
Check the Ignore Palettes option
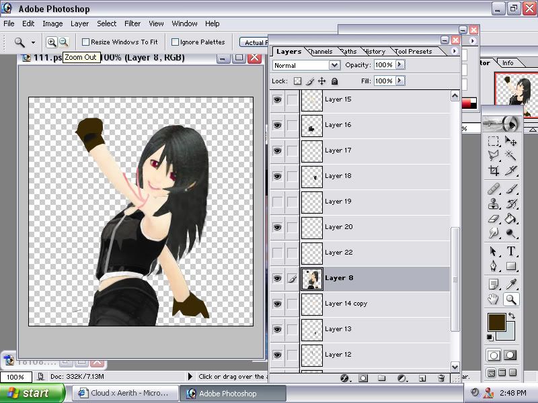click(175, 42)
